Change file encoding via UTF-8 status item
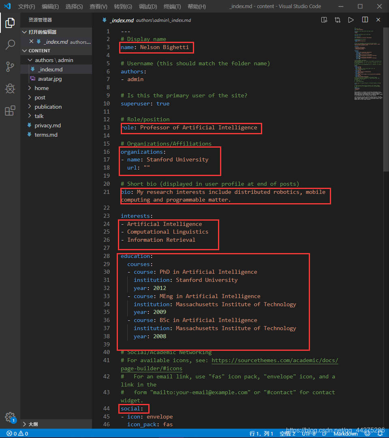This screenshot has width=389, height=438. 309,434
